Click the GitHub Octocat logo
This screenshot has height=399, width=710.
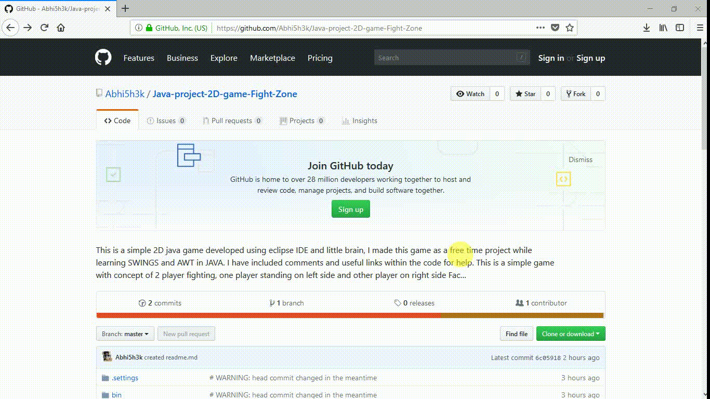(x=103, y=58)
